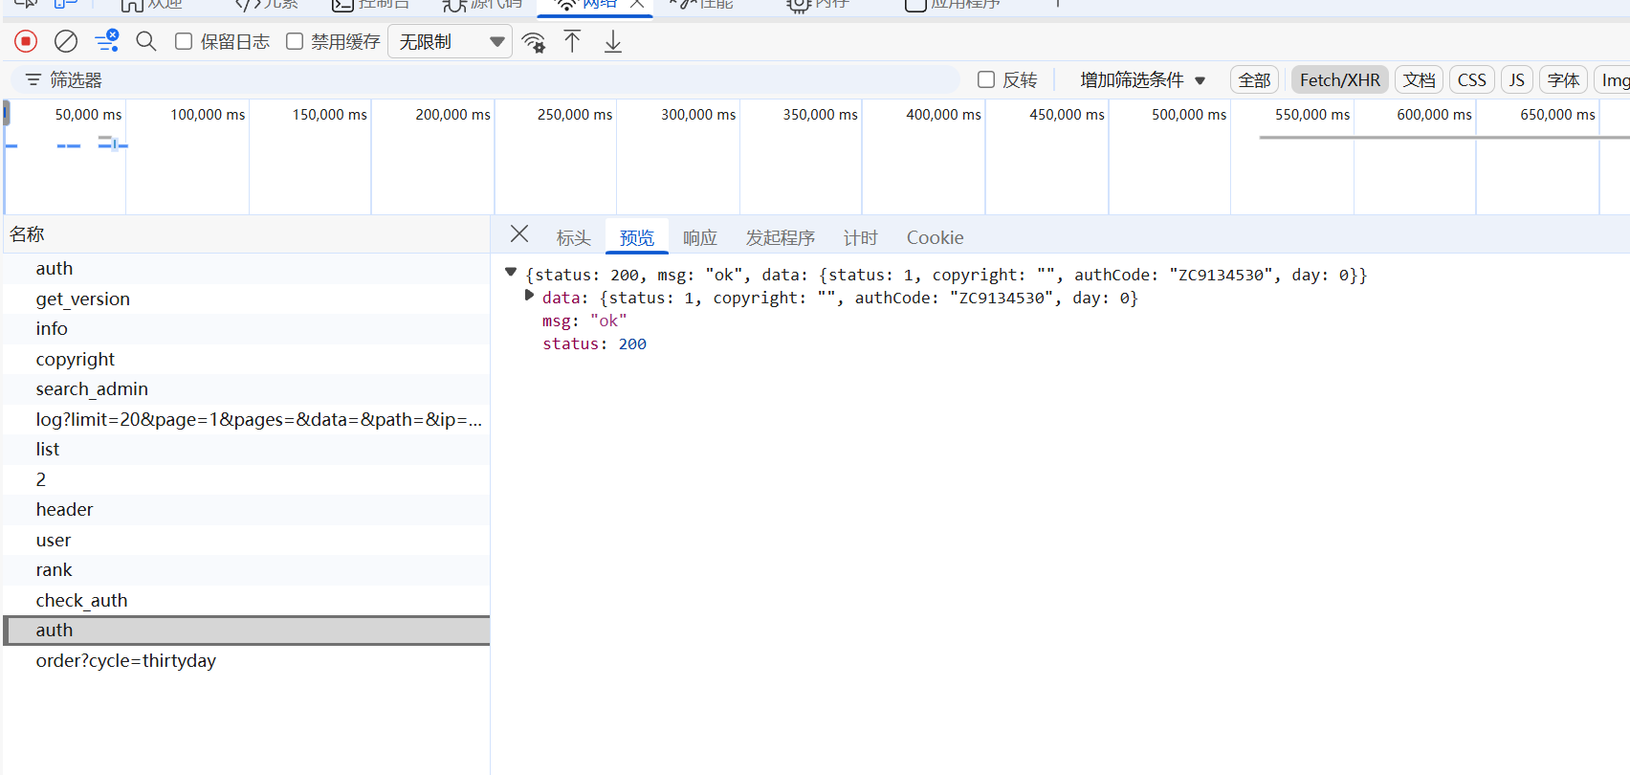Open the 增加筛选条件 dropdown

[1142, 80]
